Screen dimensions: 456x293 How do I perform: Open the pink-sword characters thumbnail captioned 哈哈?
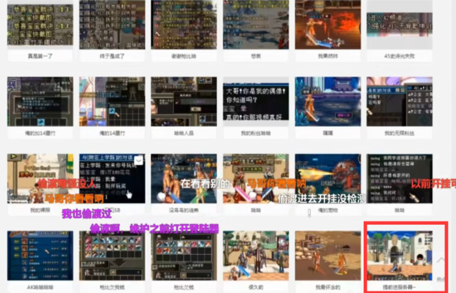[x=256, y=178]
